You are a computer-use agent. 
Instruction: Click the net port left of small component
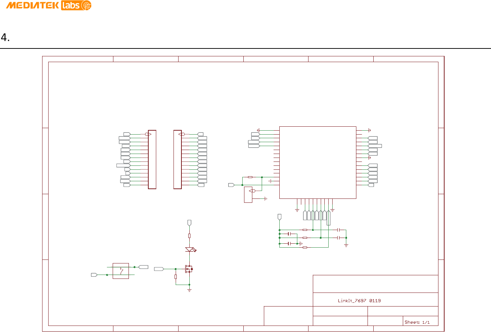pos(231,185)
